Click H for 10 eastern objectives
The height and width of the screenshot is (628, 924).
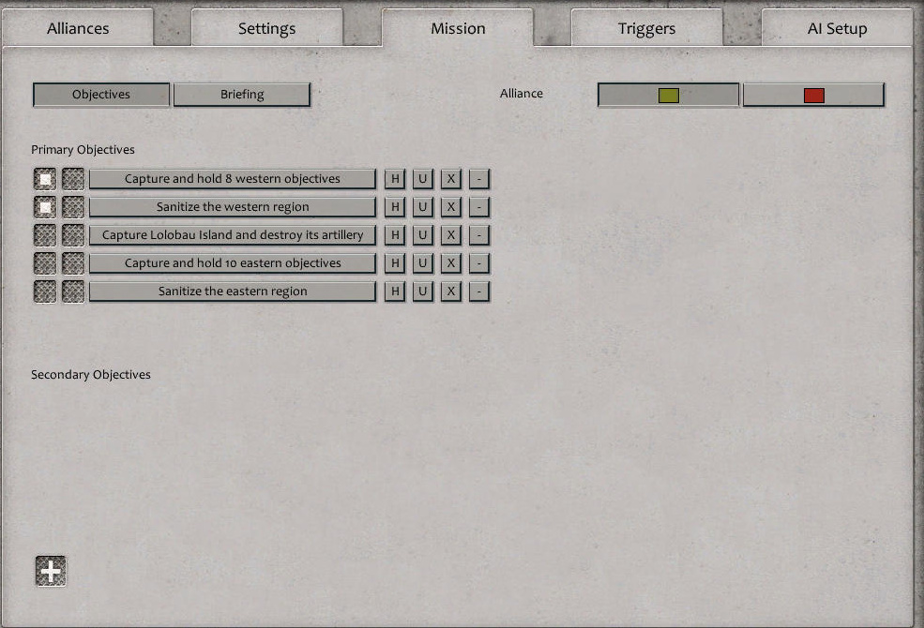[395, 263]
